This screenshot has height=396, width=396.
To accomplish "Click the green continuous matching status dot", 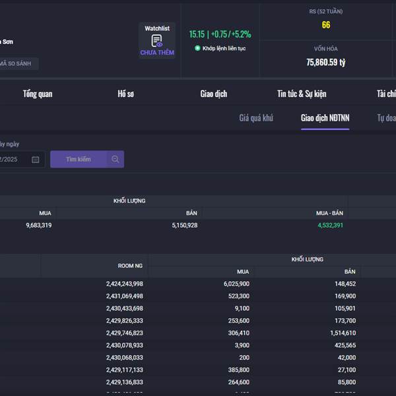I will 197,48.
